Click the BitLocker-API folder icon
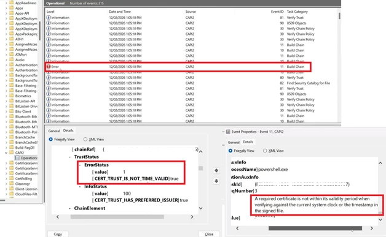Image resolution: width=386 pixels, height=237 pixels. [11, 101]
